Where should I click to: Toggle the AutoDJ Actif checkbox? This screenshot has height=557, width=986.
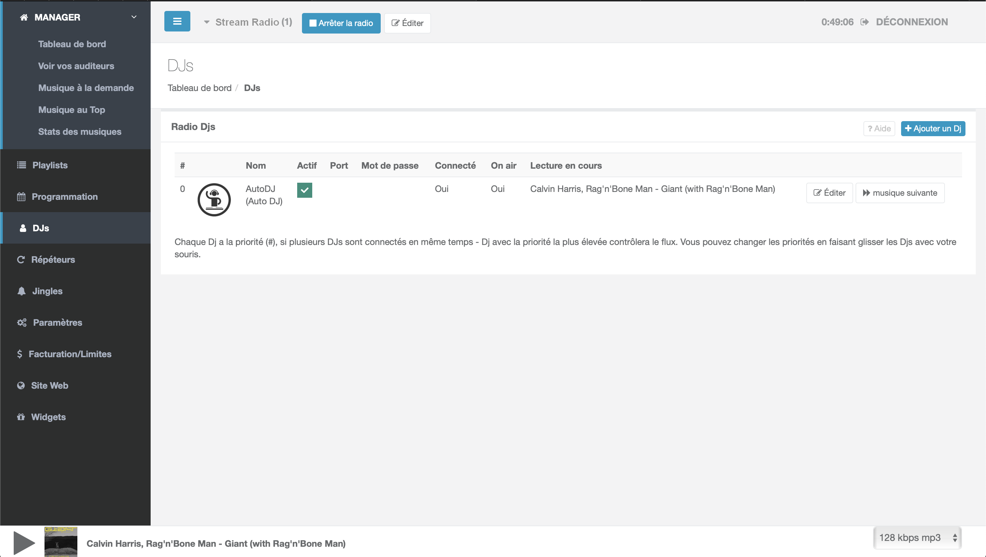coord(305,190)
